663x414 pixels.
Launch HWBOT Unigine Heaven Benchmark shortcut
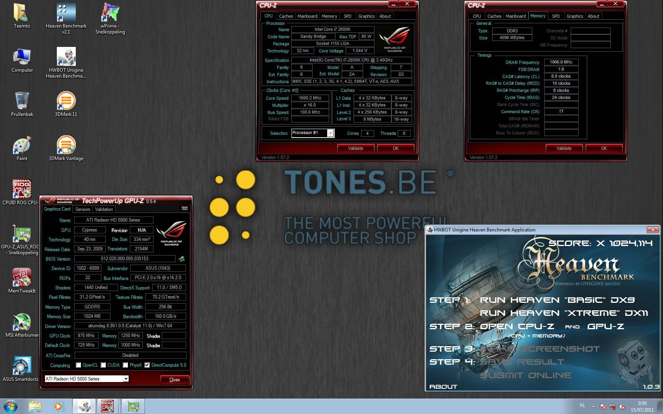click(x=66, y=62)
